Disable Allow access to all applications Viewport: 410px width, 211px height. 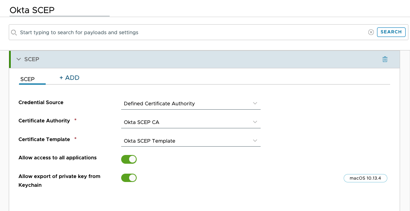click(x=129, y=159)
